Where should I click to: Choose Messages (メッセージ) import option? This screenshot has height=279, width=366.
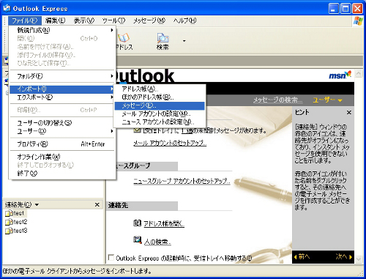[160, 105]
